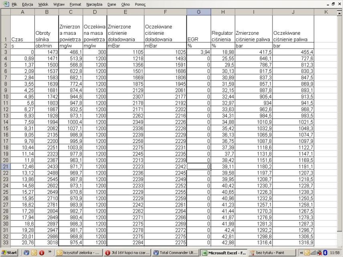Click the Microsoft Excel taskbar button
The width and height of the screenshot is (343, 257).
point(224,253)
